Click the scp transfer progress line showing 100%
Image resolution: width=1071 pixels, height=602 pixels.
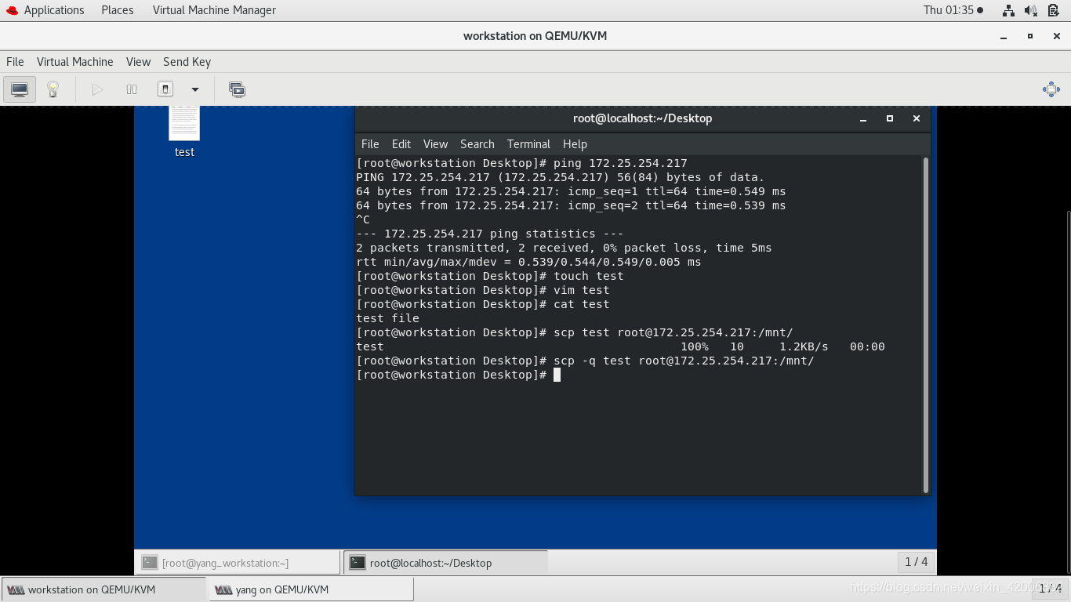pos(620,346)
